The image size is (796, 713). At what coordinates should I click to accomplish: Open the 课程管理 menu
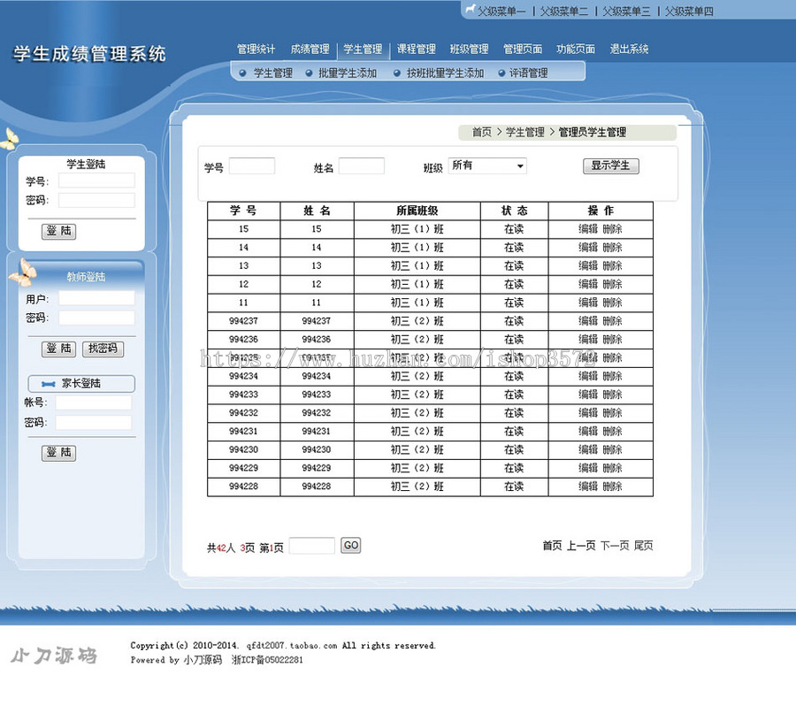click(x=417, y=50)
